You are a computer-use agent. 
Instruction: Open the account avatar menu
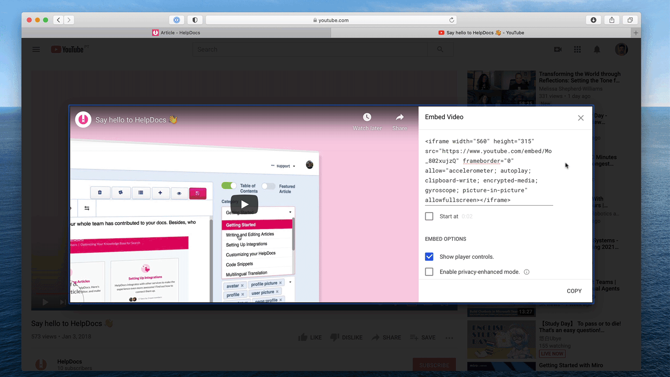pos(621,49)
